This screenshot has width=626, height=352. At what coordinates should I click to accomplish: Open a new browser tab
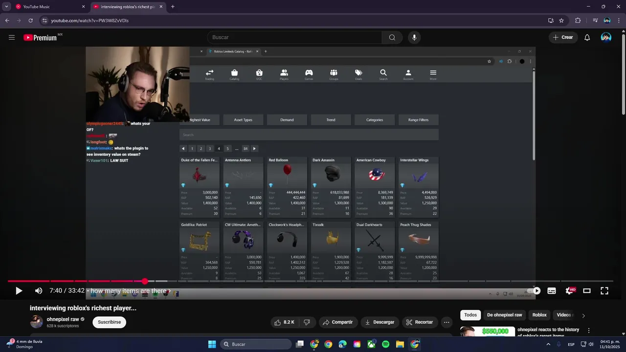click(x=173, y=7)
